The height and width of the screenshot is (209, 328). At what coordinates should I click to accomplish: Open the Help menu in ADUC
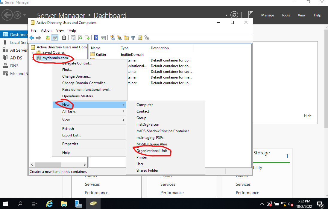coord(72,30)
